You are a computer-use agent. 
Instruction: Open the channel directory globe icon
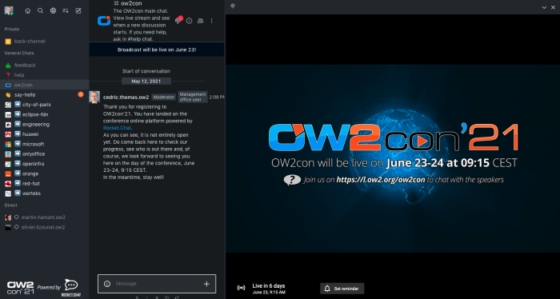[x=53, y=10]
